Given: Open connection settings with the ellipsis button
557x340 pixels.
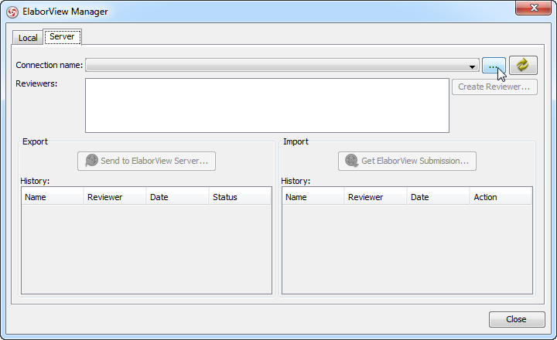Looking at the screenshot, I should coord(494,66).
